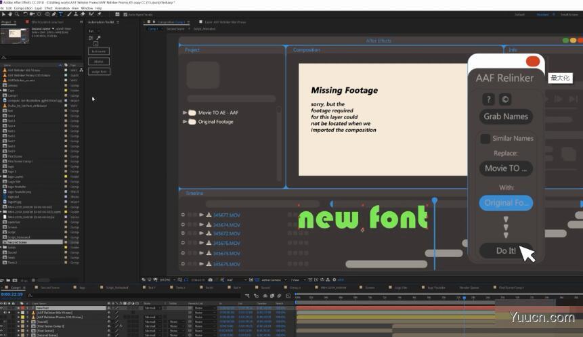Toggle region of interest in viewer footer
The height and width of the screenshot is (337, 583).
(251, 279)
